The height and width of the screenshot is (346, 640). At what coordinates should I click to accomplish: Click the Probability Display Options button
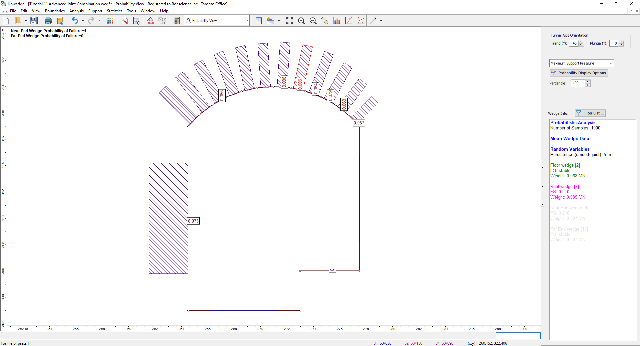pyautogui.click(x=579, y=73)
